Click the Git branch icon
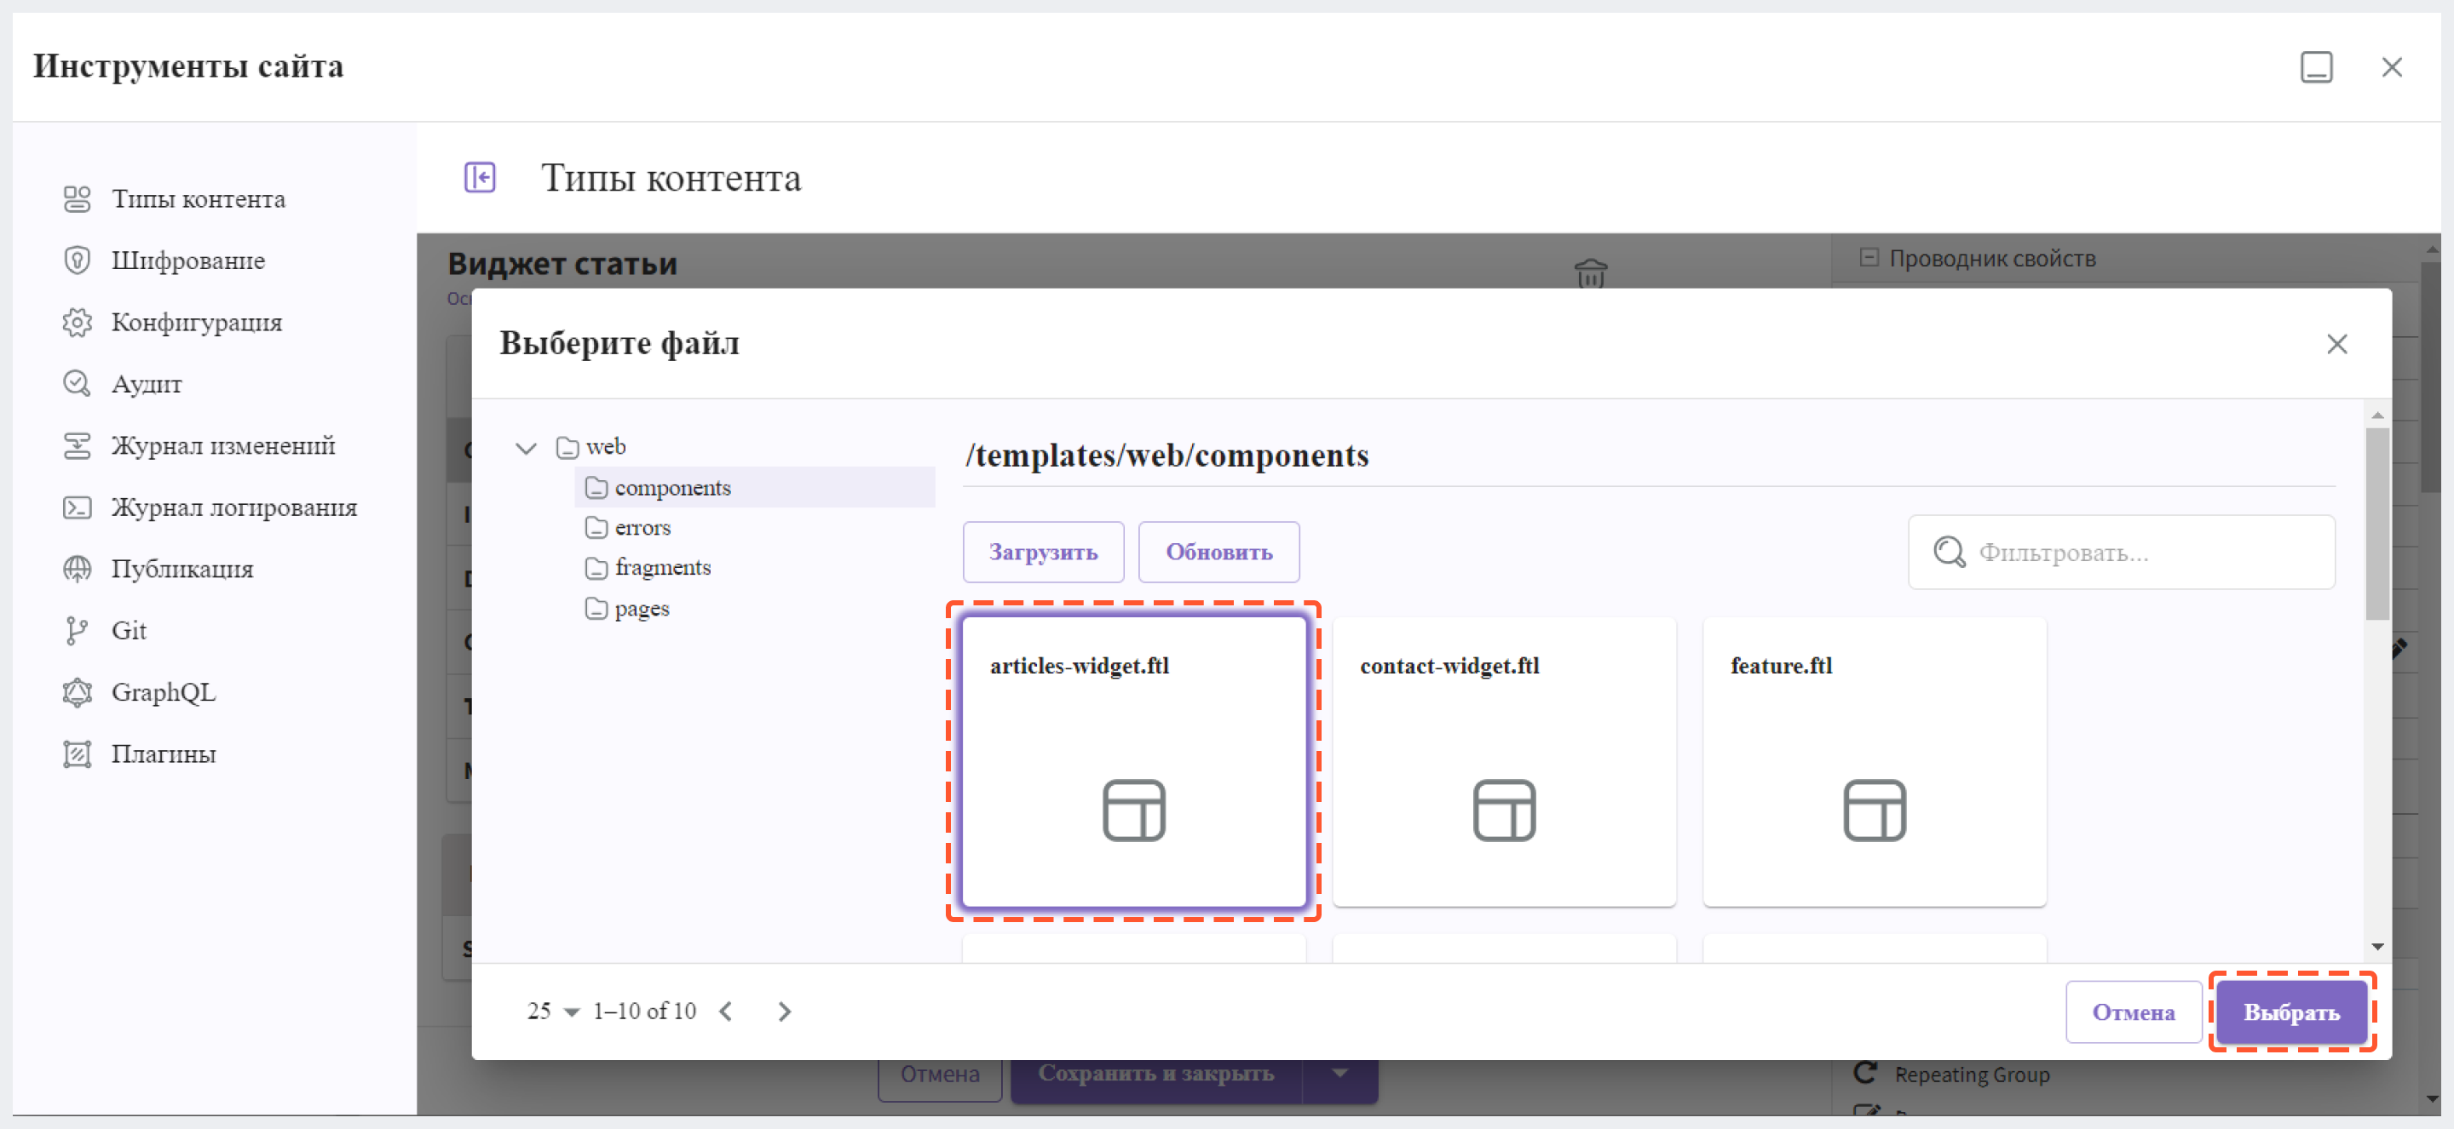 [76, 630]
